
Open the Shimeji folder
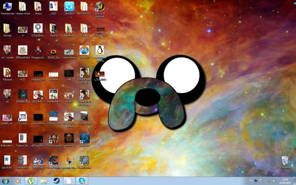pos(7,30)
